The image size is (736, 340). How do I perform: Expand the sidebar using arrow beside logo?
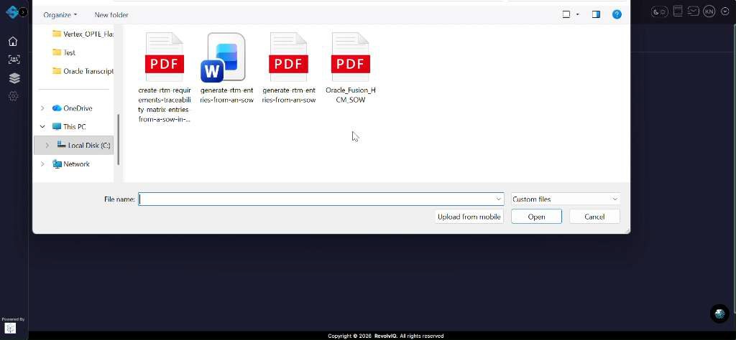23,12
